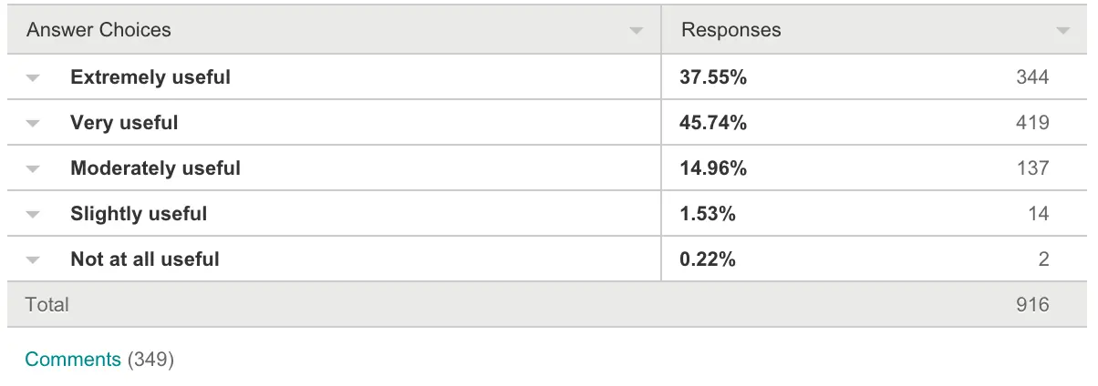This screenshot has height=386, width=1098.
Task: Select the Very useful answer label
Action: pos(124,123)
